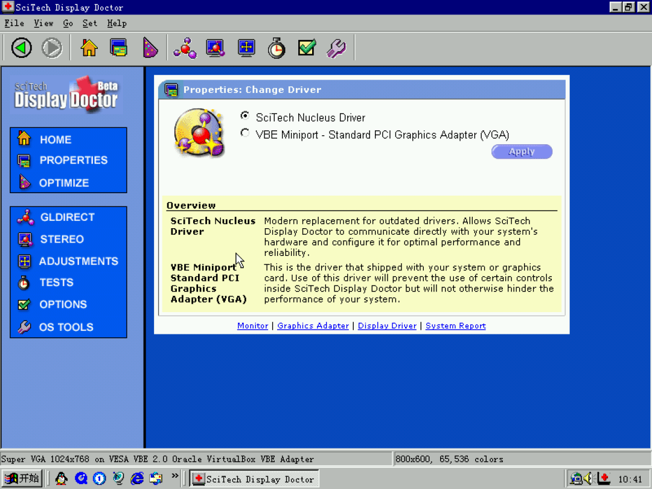Expand quick launch overflow chevron on the taskbar
The height and width of the screenshot is (489, 652).
tap(175, 475)
